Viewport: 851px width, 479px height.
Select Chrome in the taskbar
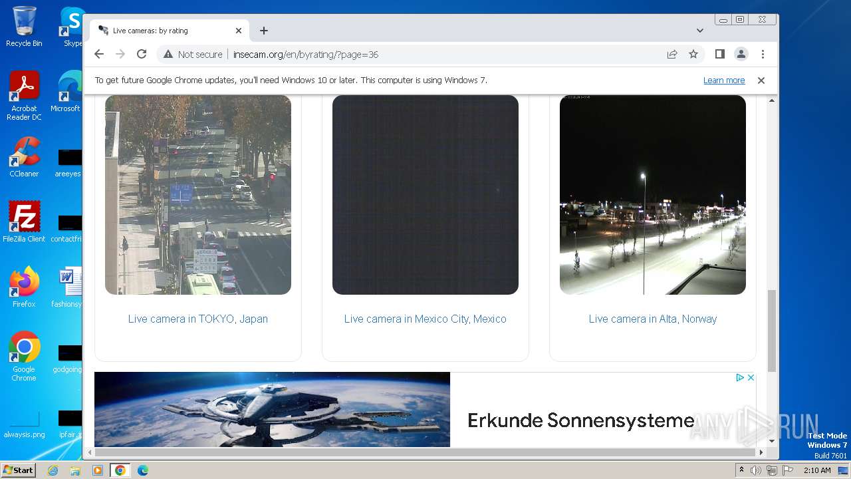click(120, 470)
